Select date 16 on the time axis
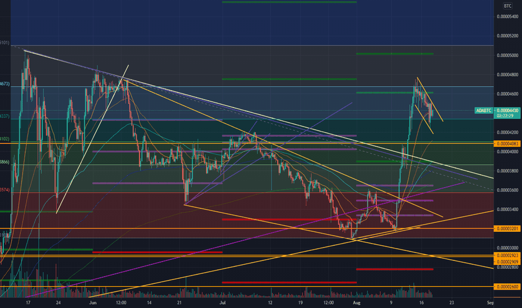 coord(421,302)
